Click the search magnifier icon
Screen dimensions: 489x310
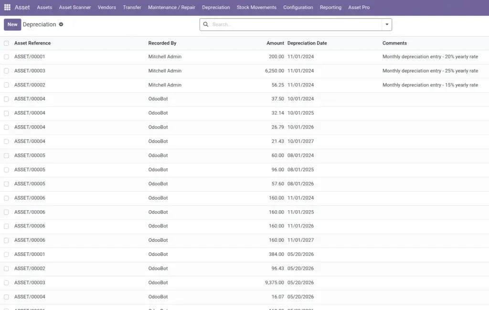(206, 24)
